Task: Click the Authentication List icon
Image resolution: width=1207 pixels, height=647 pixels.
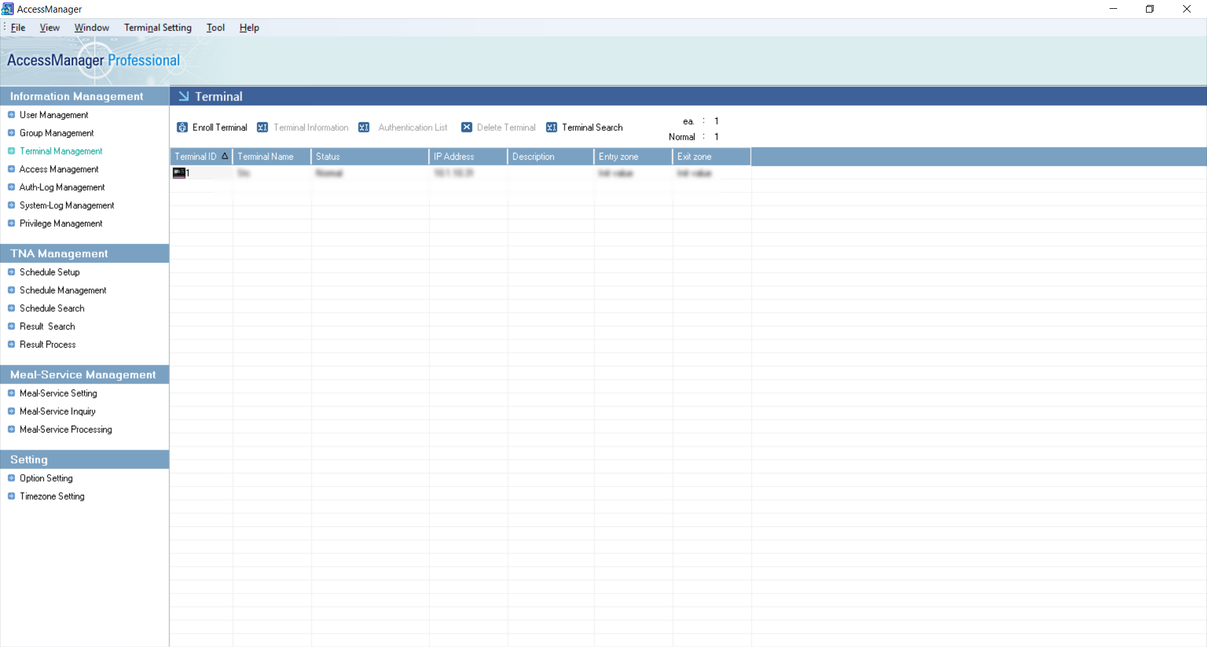Action: 364,127
